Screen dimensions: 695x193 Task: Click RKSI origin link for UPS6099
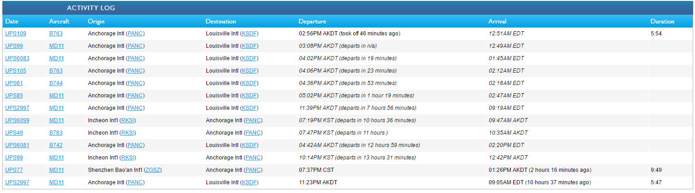coord(128,120)
